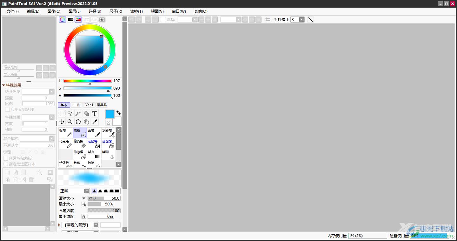Choose the 橡皮擦 eraser tool
This screenshot has height=241, width=457.
[x=80, y=144]
